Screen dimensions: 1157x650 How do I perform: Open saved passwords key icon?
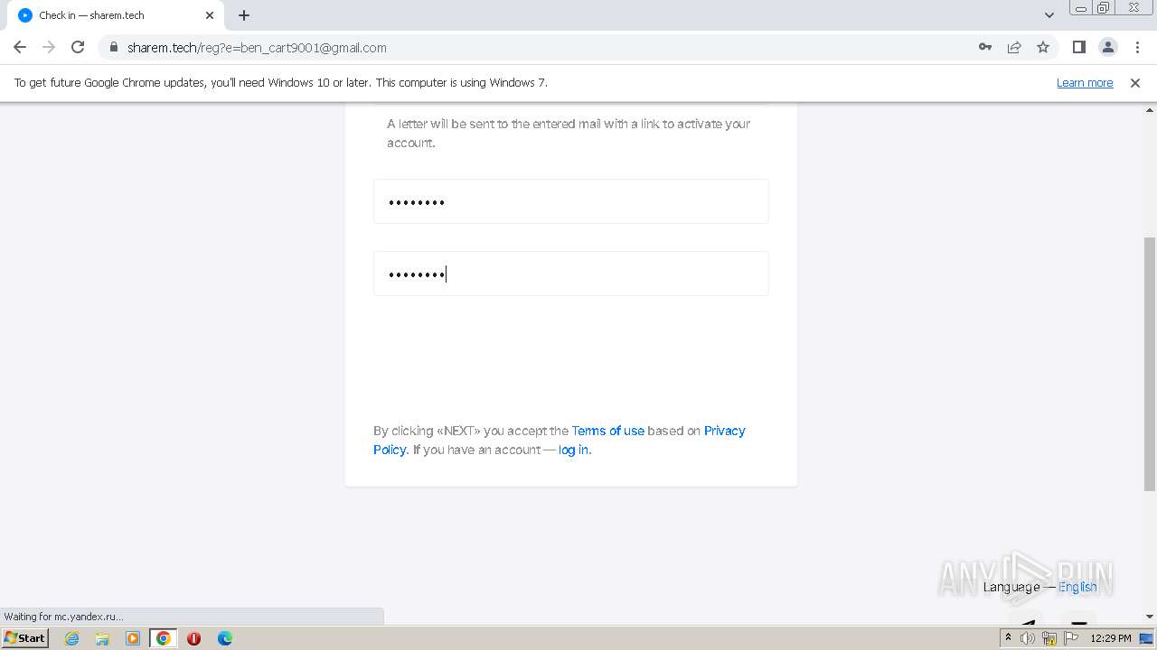[985, 47]
